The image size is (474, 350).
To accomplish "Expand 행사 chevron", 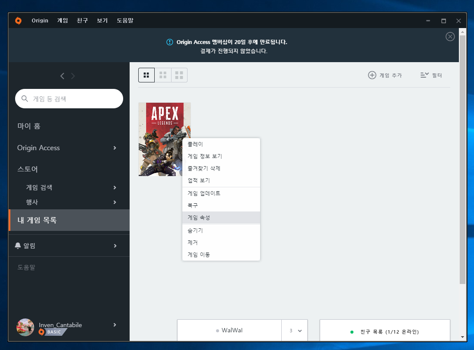I will click(115, 202).
